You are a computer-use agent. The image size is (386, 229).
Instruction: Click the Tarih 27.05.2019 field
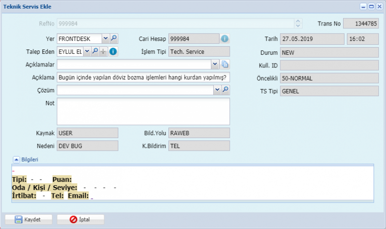312,39
